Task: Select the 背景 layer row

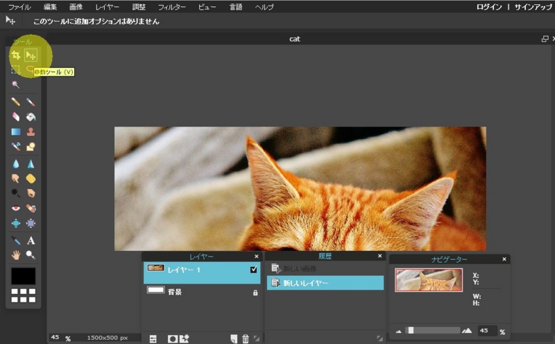Action: coord(202,292)
